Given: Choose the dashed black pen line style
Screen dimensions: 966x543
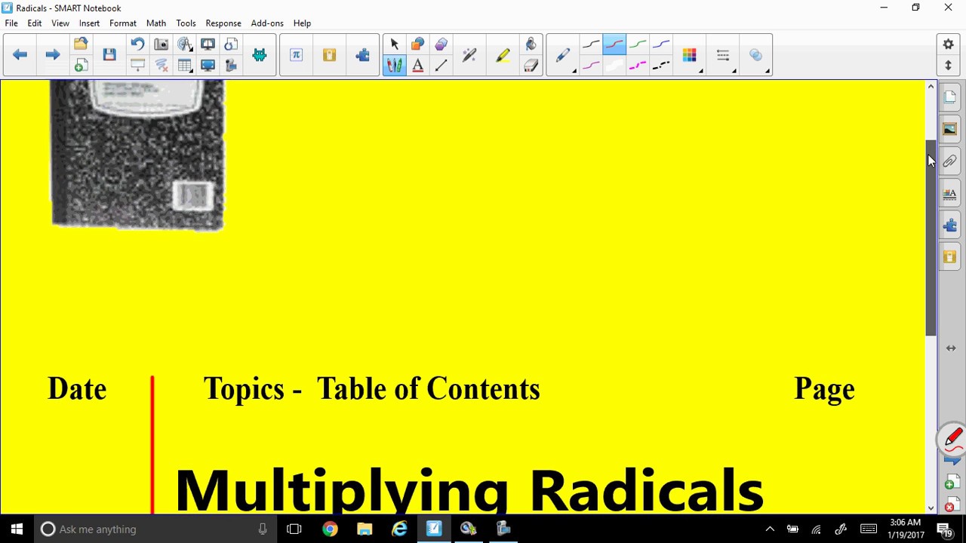Looking at the screenshot, I should click(x=661, y=66).
